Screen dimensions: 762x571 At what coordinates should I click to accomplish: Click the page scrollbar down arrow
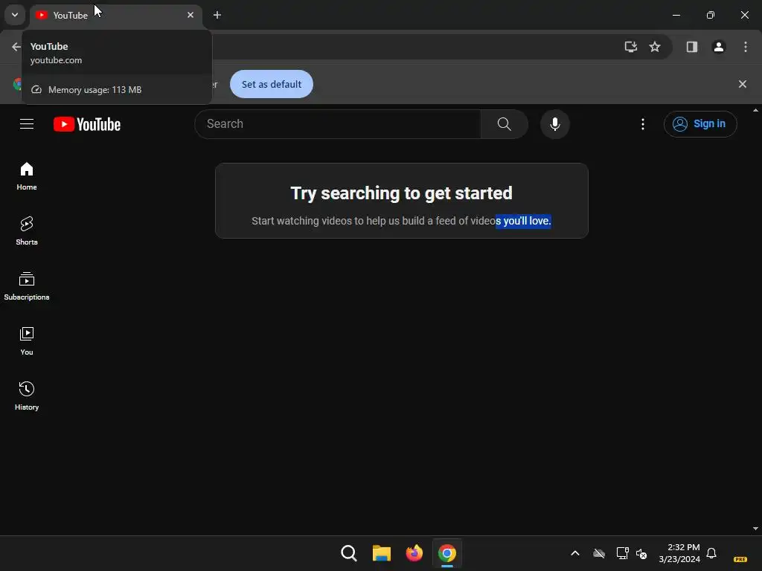(x=756, y=529)
